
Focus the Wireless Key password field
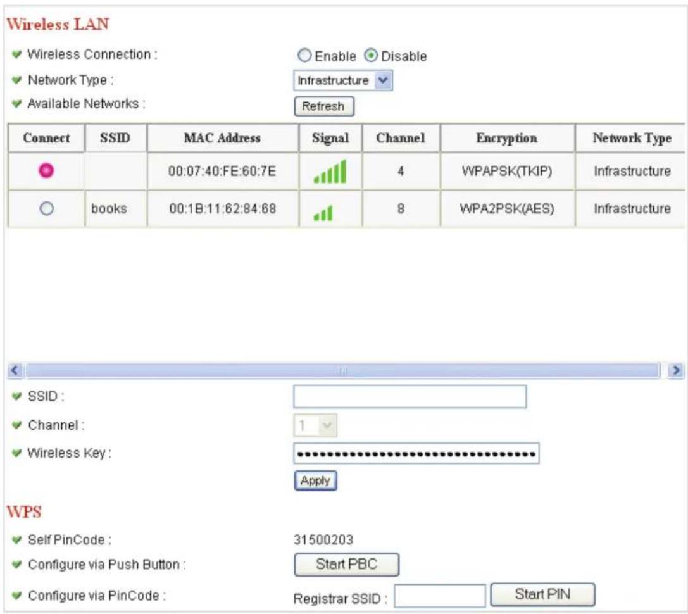point(416,453)
